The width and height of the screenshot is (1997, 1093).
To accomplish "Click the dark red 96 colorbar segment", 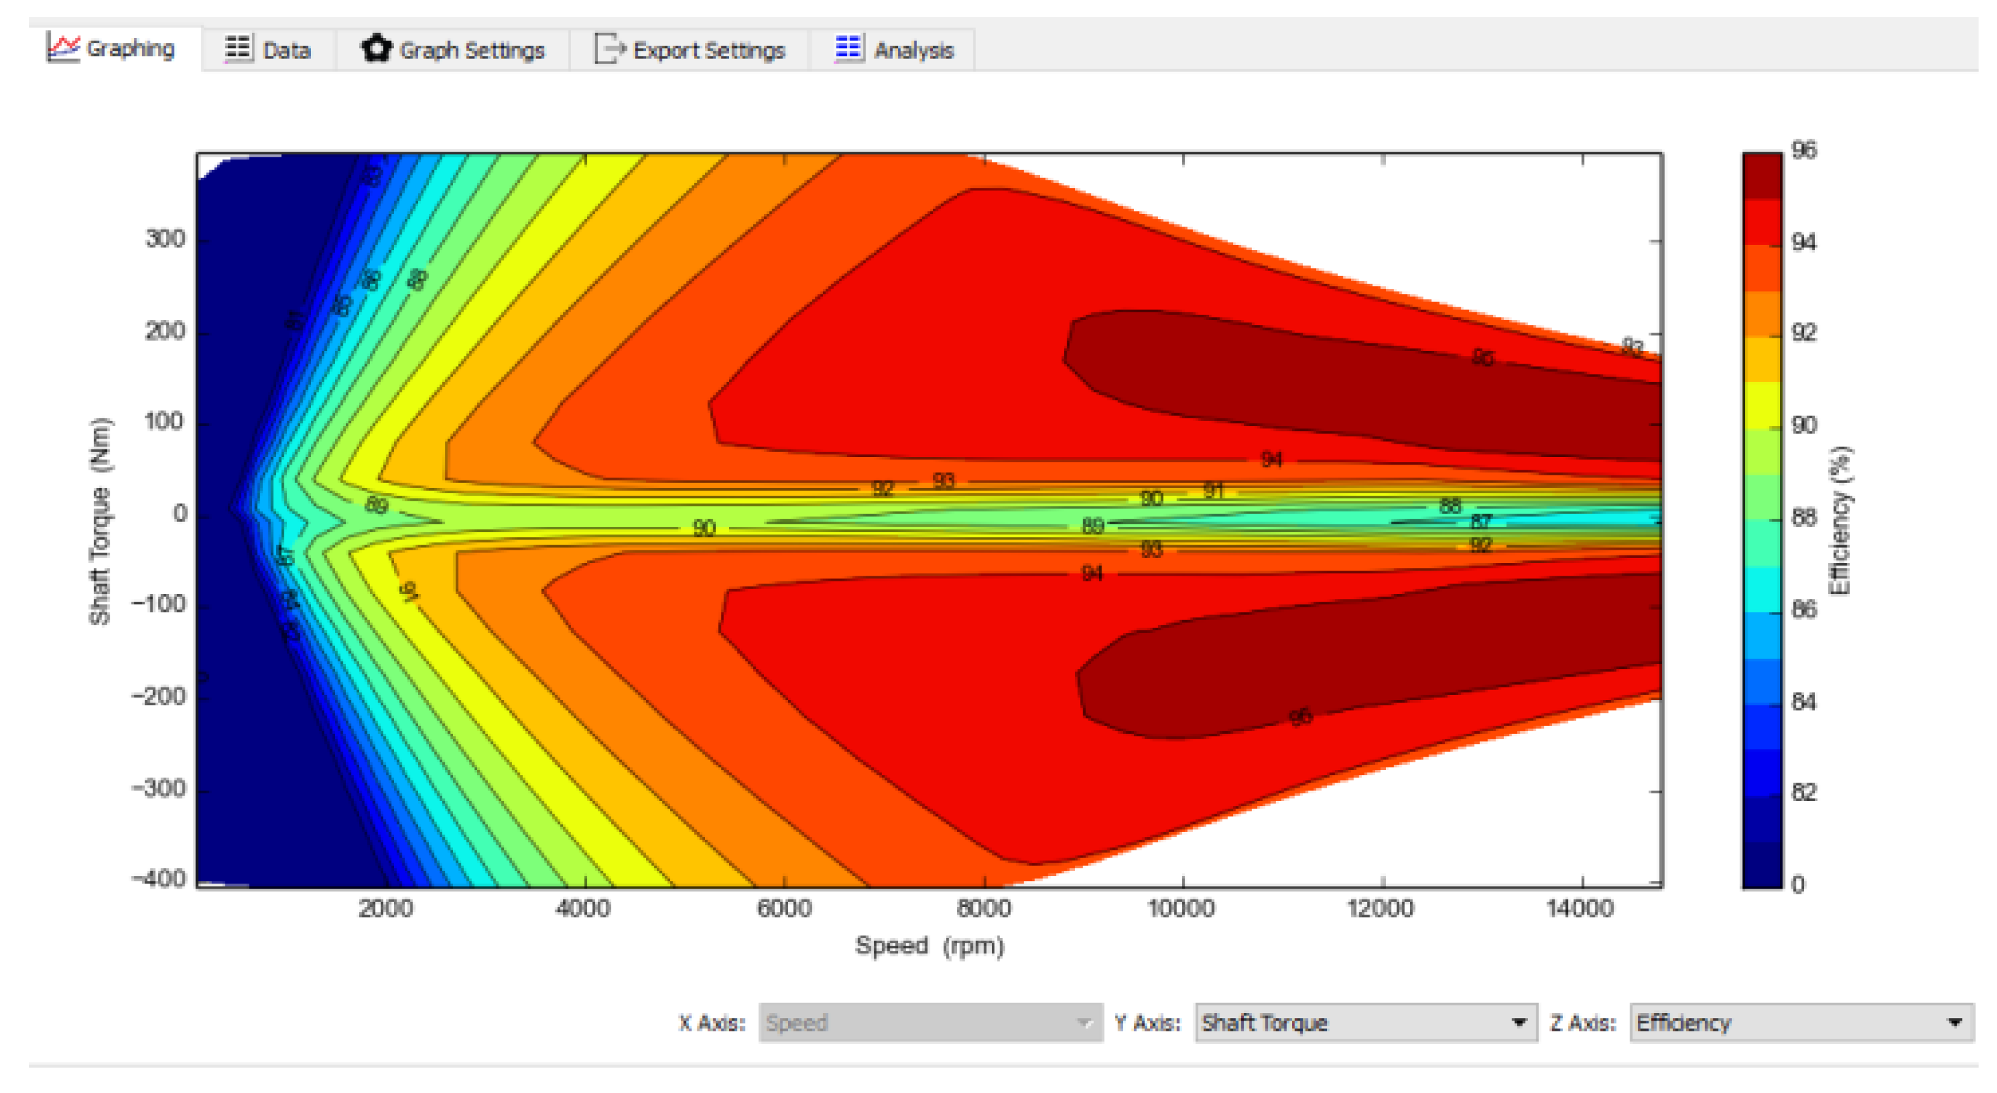I will [1762, 176].
